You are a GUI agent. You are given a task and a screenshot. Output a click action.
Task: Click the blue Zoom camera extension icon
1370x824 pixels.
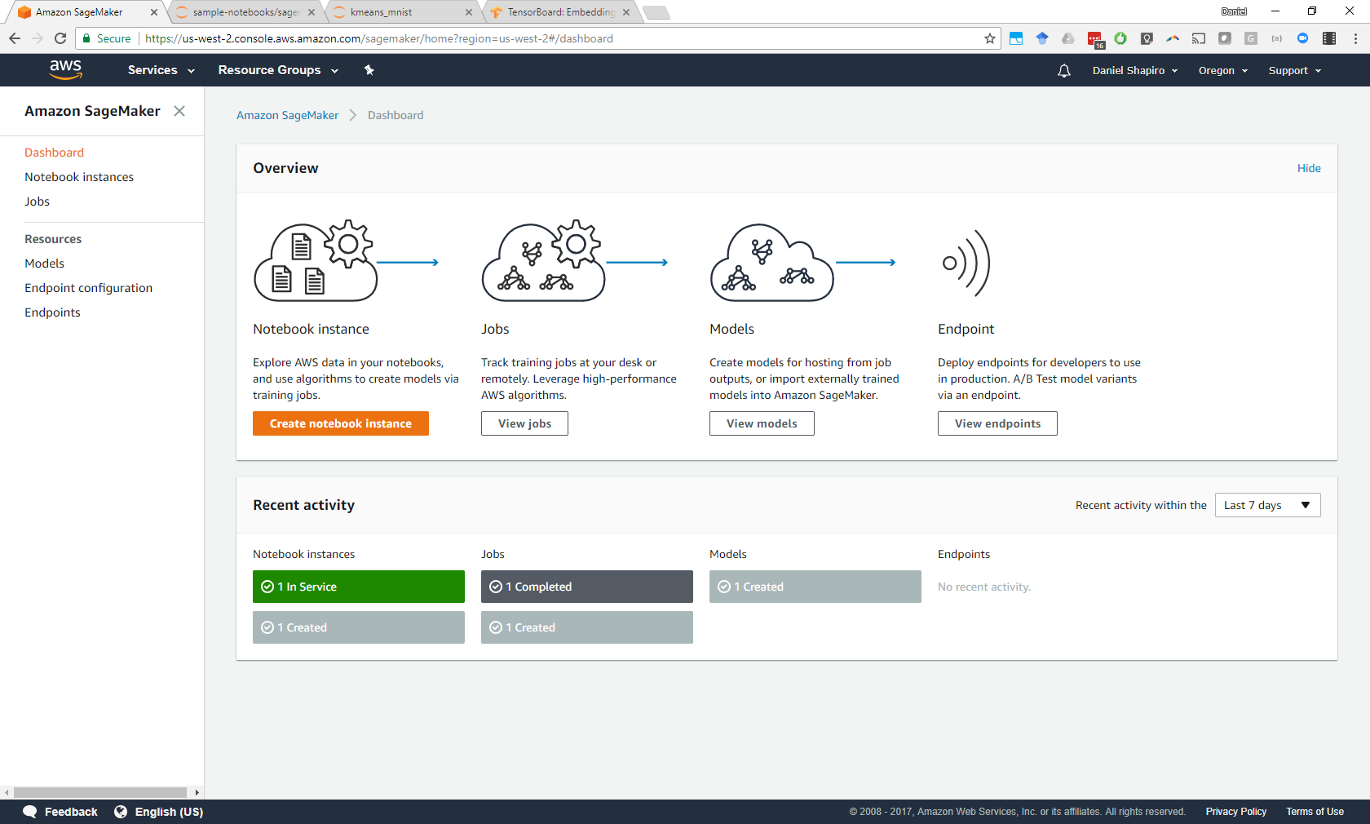click(1303, 38)
